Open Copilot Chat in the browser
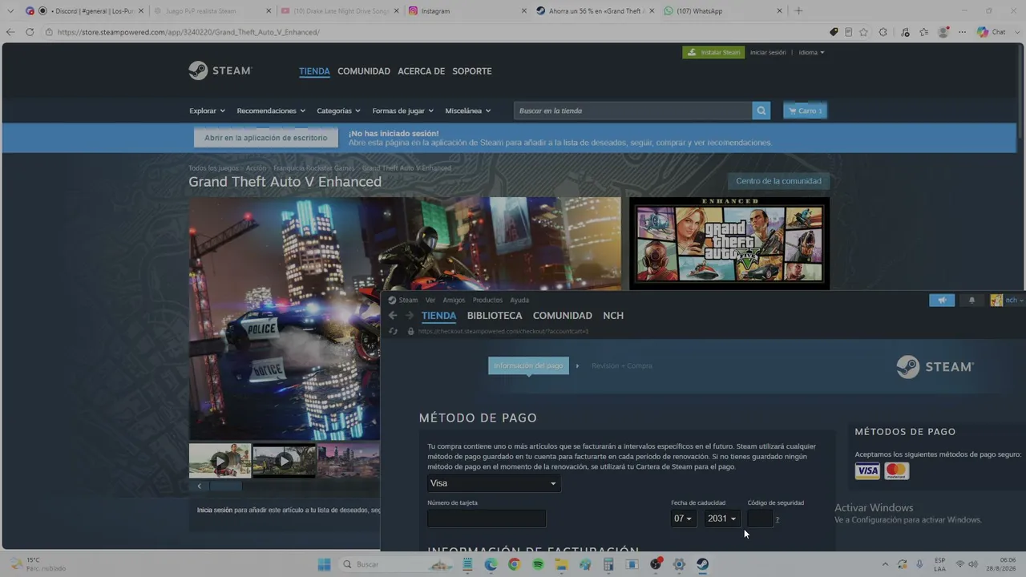The height and width of the screenshot is (577, 1026). pos(992,32)
